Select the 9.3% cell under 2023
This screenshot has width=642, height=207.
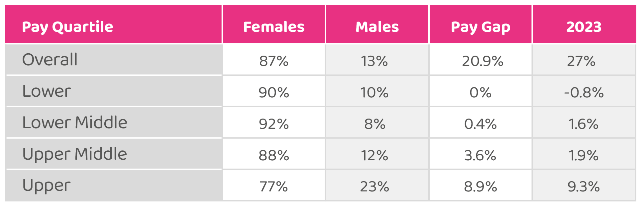point(584,187)
